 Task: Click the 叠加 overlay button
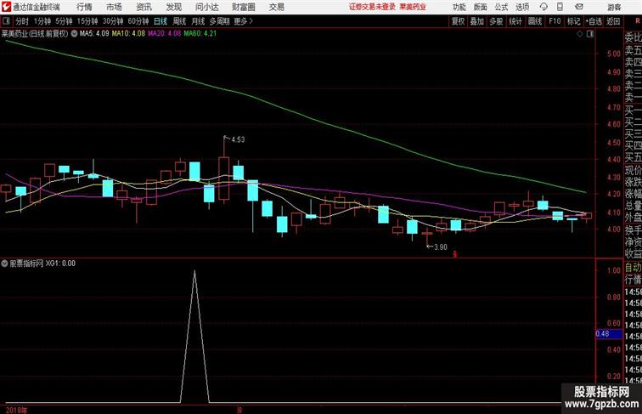pyautogui.click(x=477, y=21)
